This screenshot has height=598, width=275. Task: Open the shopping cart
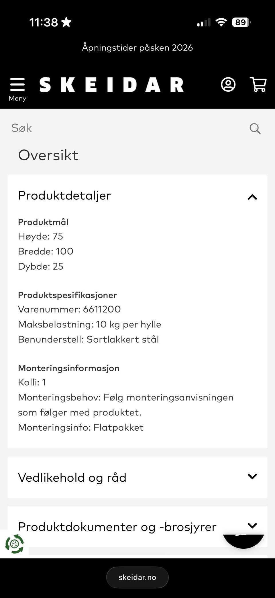258,85
